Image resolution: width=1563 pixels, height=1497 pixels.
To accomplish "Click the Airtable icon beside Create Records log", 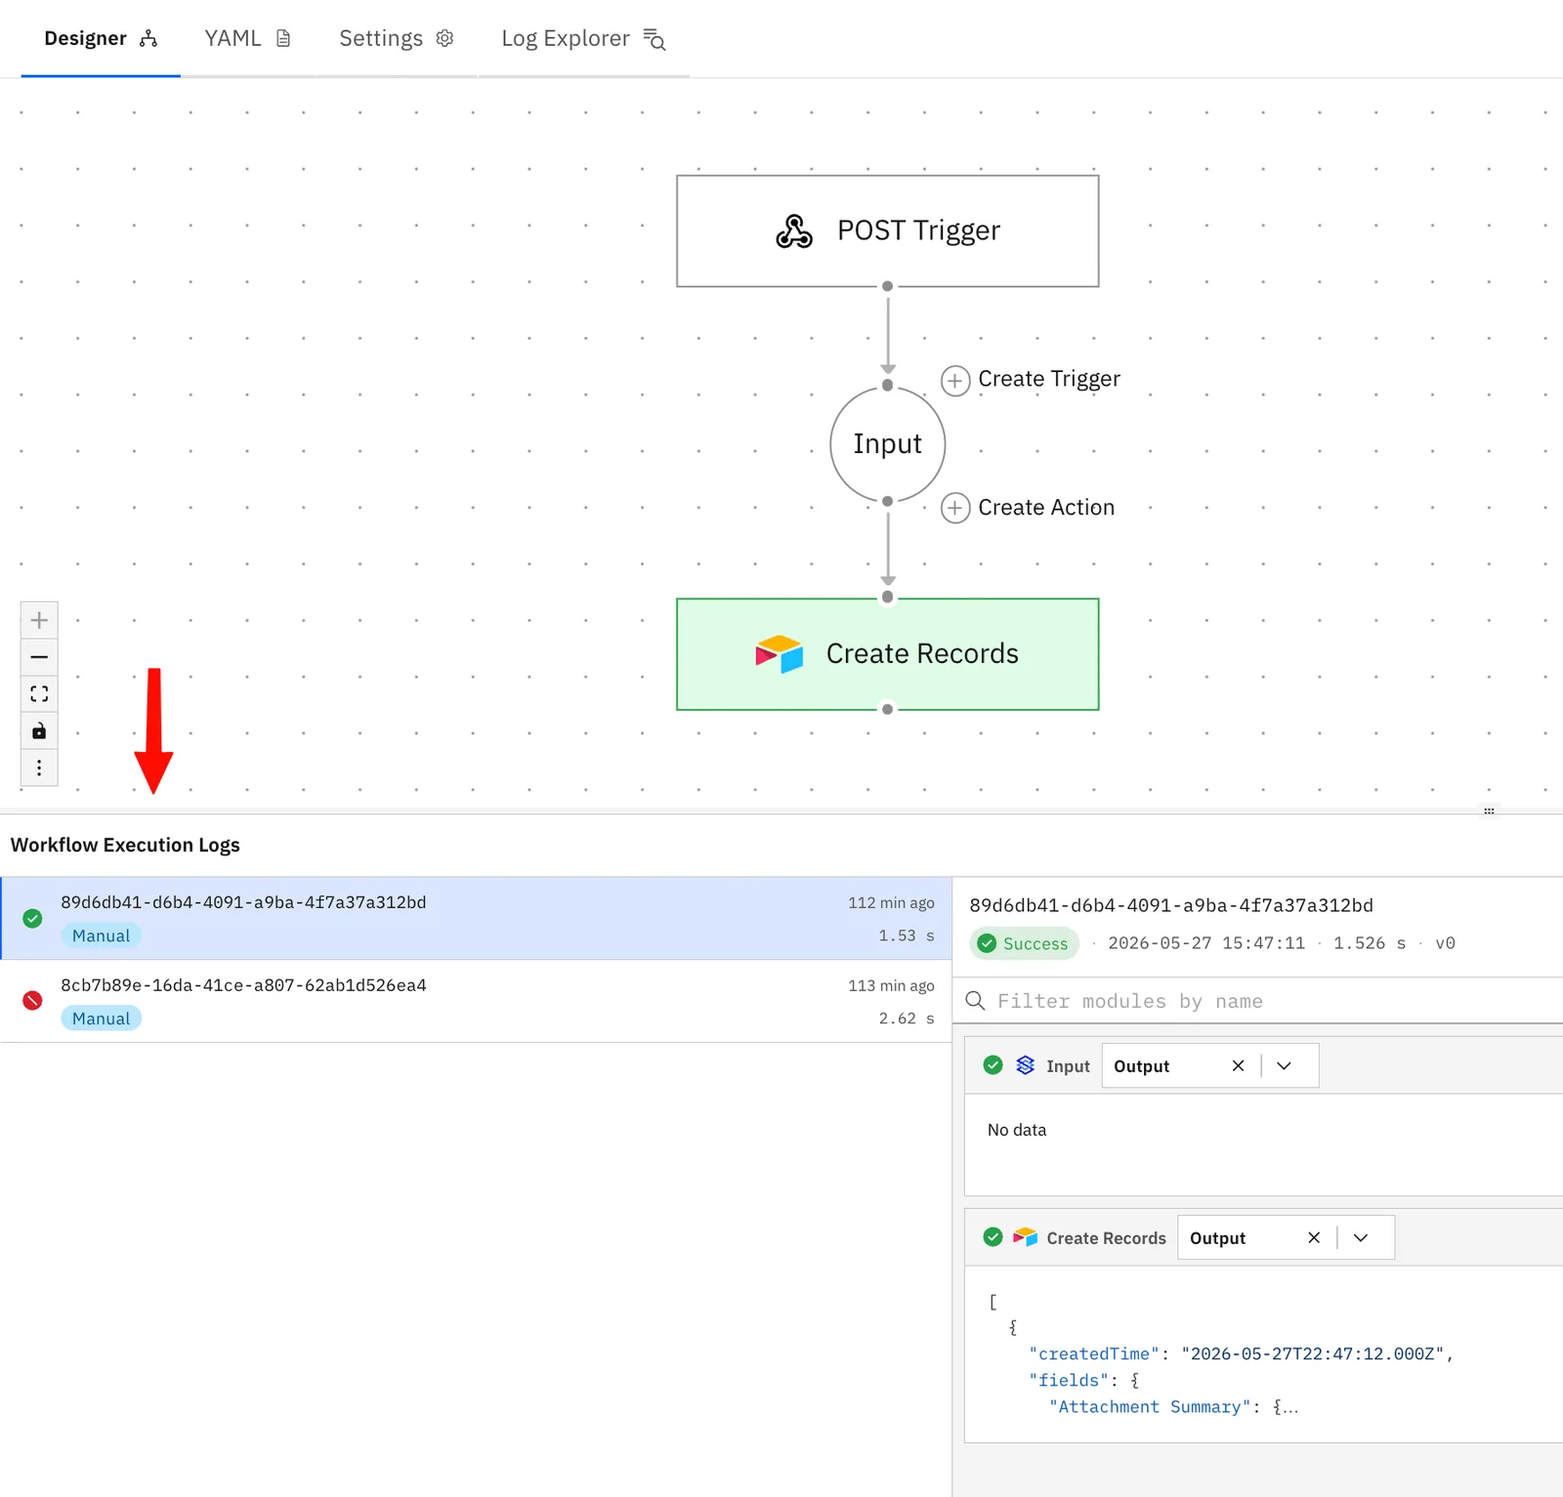I will [1025, 1237].
